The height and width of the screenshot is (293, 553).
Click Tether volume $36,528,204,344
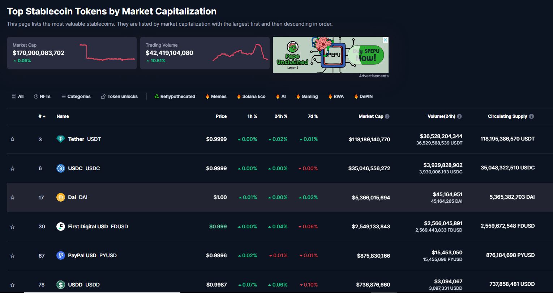tap(441, 136)
